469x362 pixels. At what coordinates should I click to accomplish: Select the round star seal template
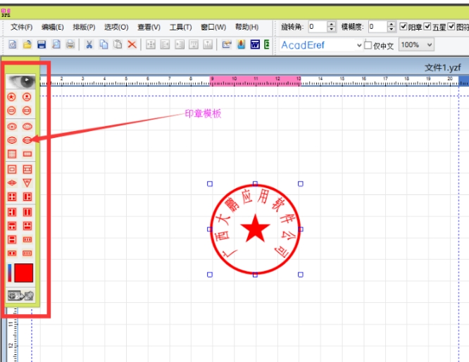point(12,97)
